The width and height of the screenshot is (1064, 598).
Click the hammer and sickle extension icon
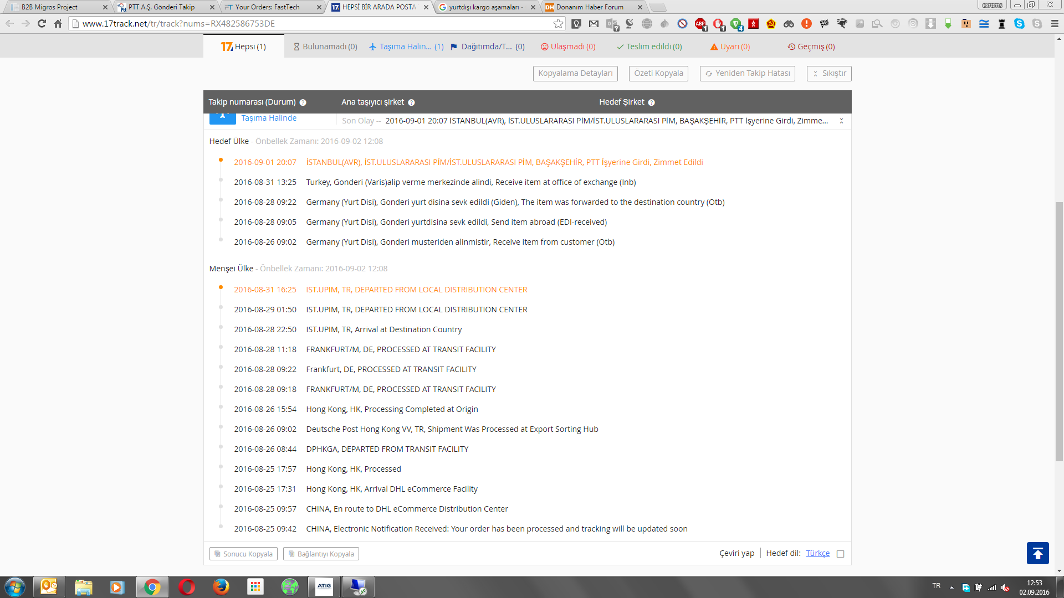click(x=771, y=23)
